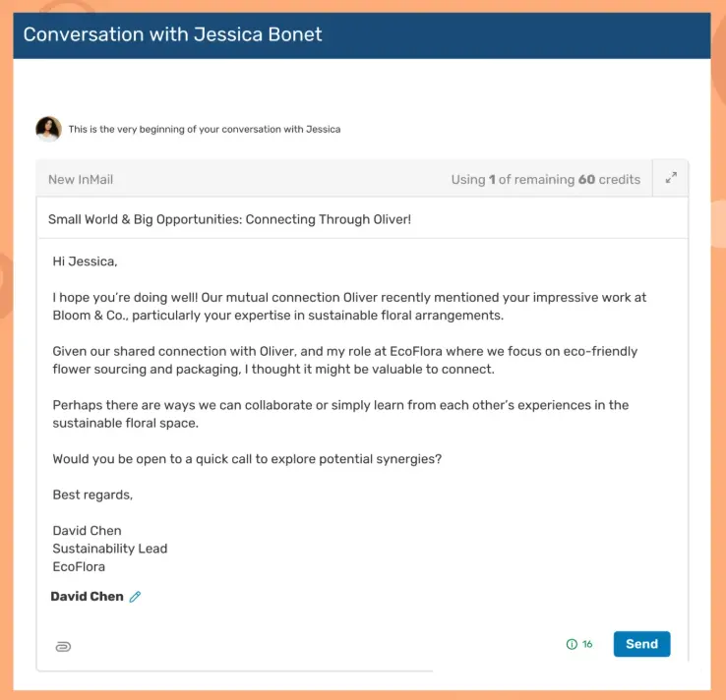Viewport: 726px width, 700px height.
Task: Click the bold David Chen sender name
Action: (87, 596)
